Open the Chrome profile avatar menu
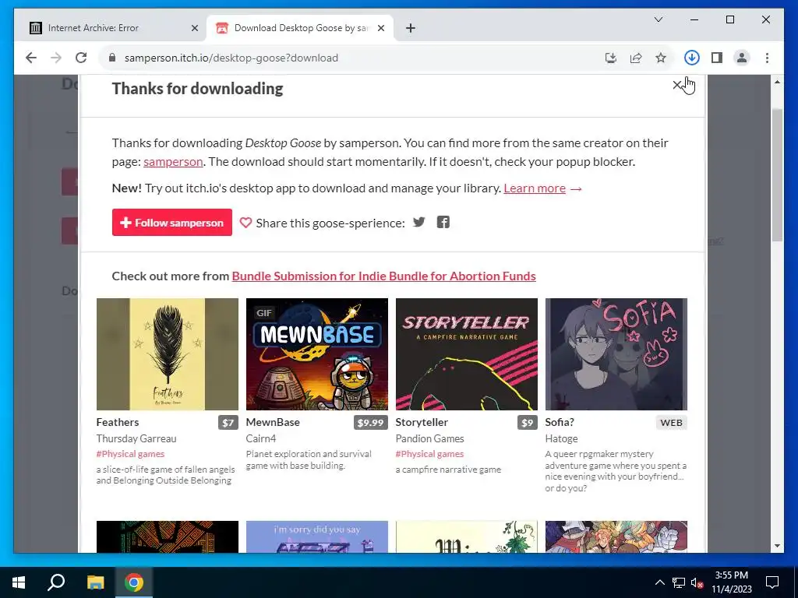 (742, 58)
